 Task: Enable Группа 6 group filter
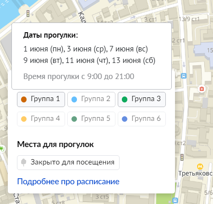pyautogui.click(x=142, y=119)
